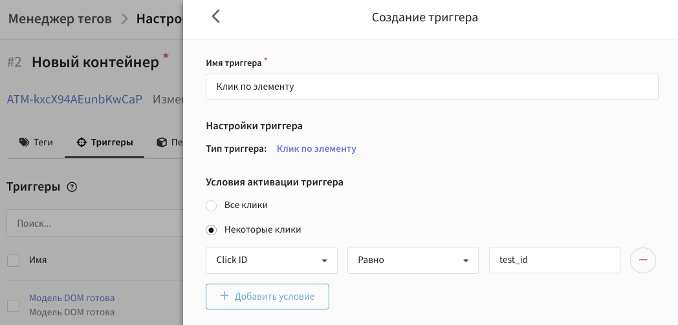
Task: Click the crosshair icon on Триггеры tab
Action: 82,142
